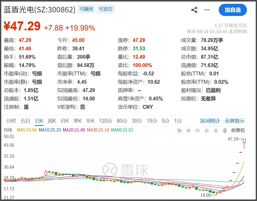Click the 流通值 value 71.63亿
The height and width of the screenshot is (201, 257).
[x=209, y=65]
